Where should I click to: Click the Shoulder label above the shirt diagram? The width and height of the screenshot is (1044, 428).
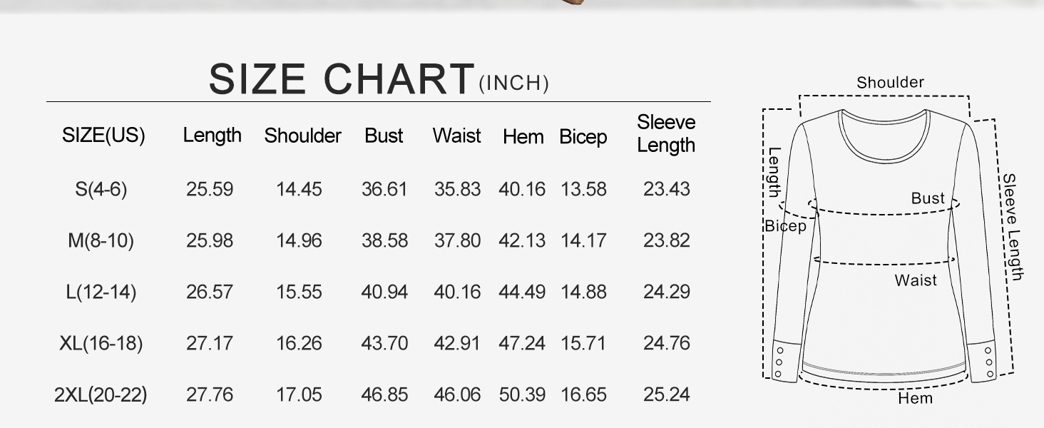[890, 83]
